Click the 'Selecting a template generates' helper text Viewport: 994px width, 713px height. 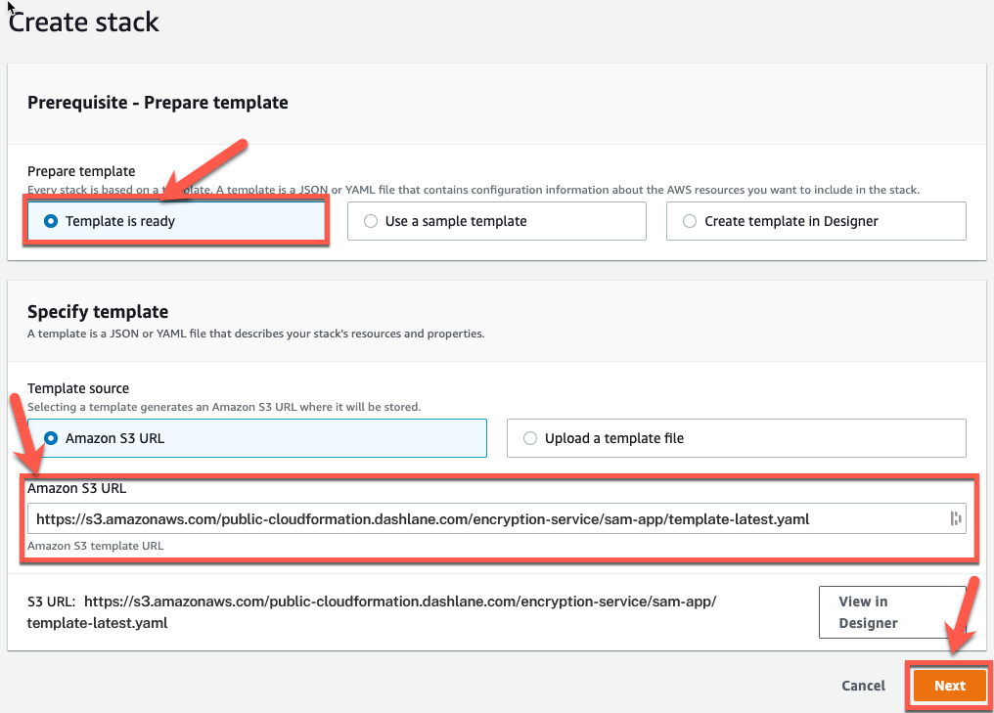tap(224, 407)
